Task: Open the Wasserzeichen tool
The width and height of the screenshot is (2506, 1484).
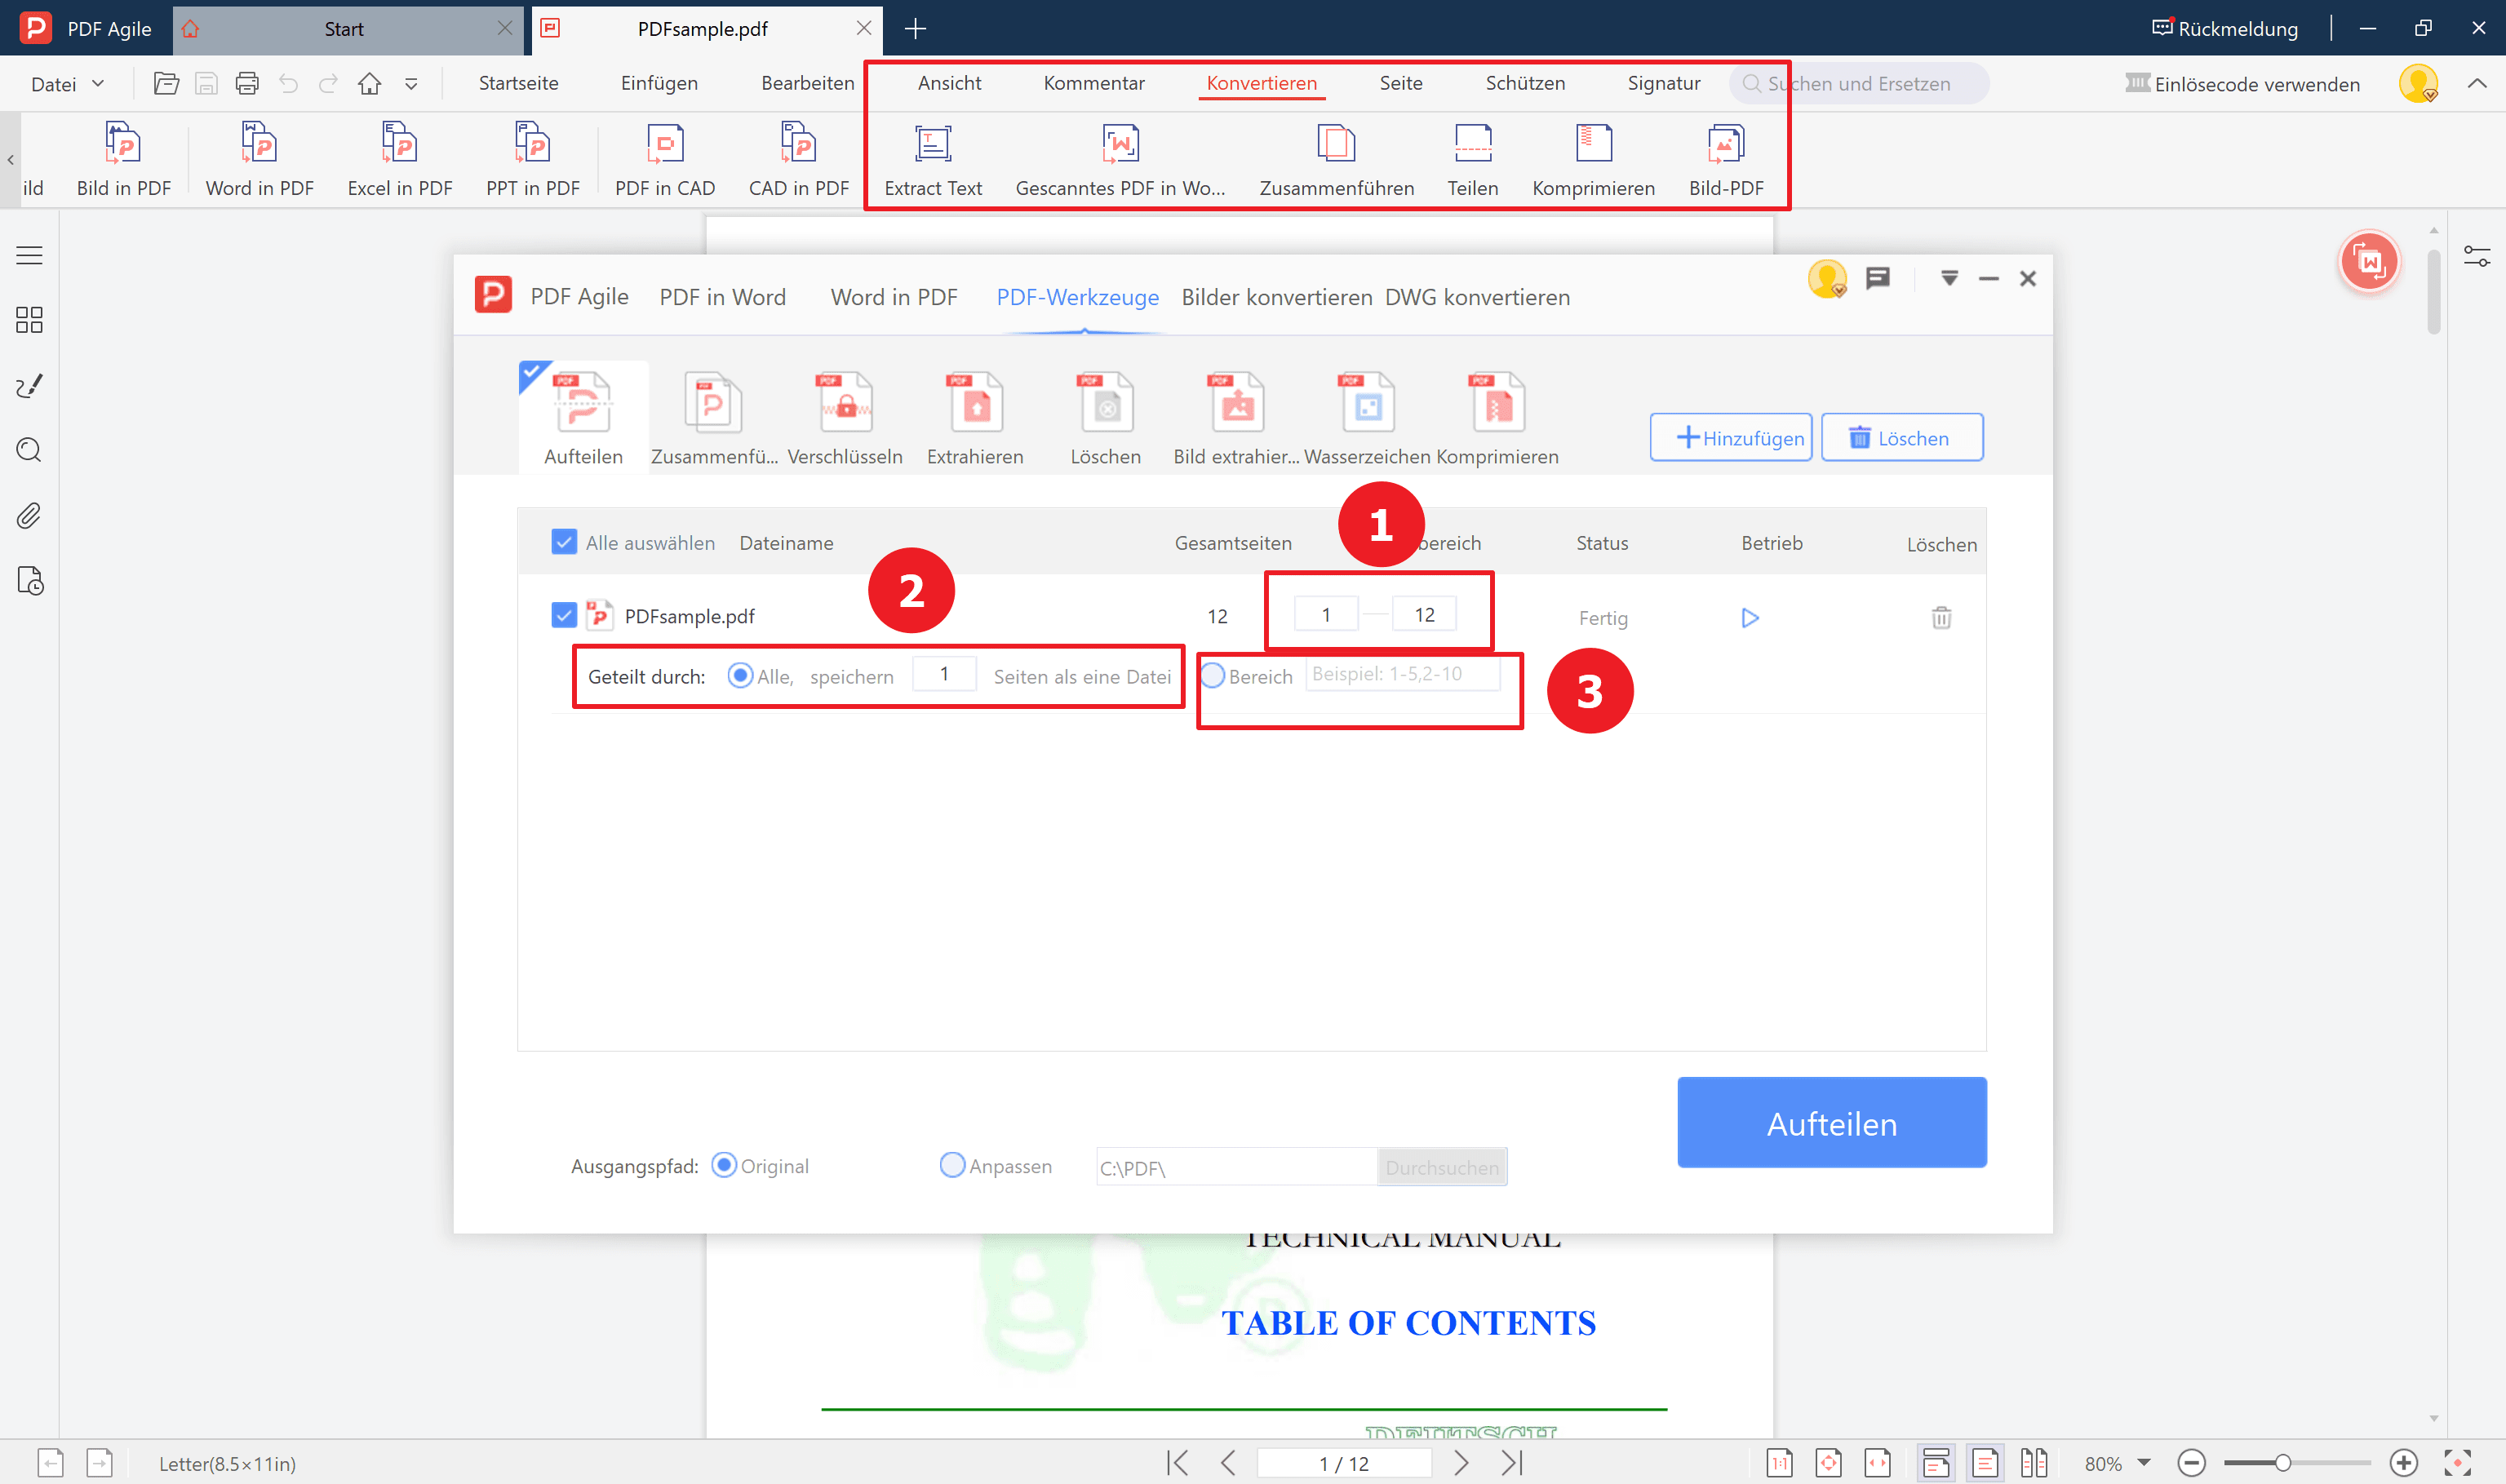Action: 1367,417
